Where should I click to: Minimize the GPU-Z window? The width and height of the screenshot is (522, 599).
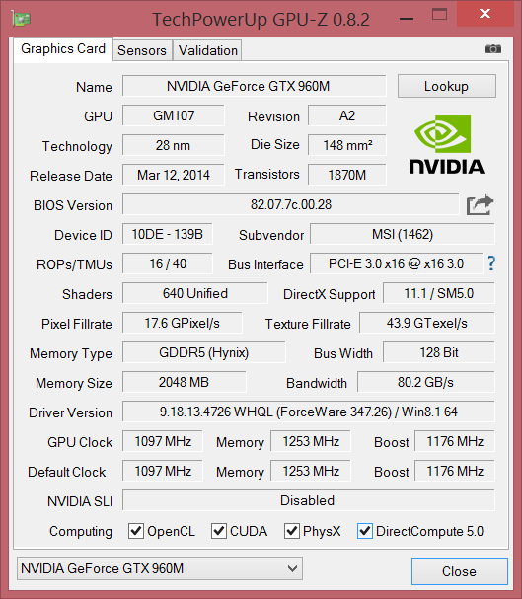coord(407,19)
